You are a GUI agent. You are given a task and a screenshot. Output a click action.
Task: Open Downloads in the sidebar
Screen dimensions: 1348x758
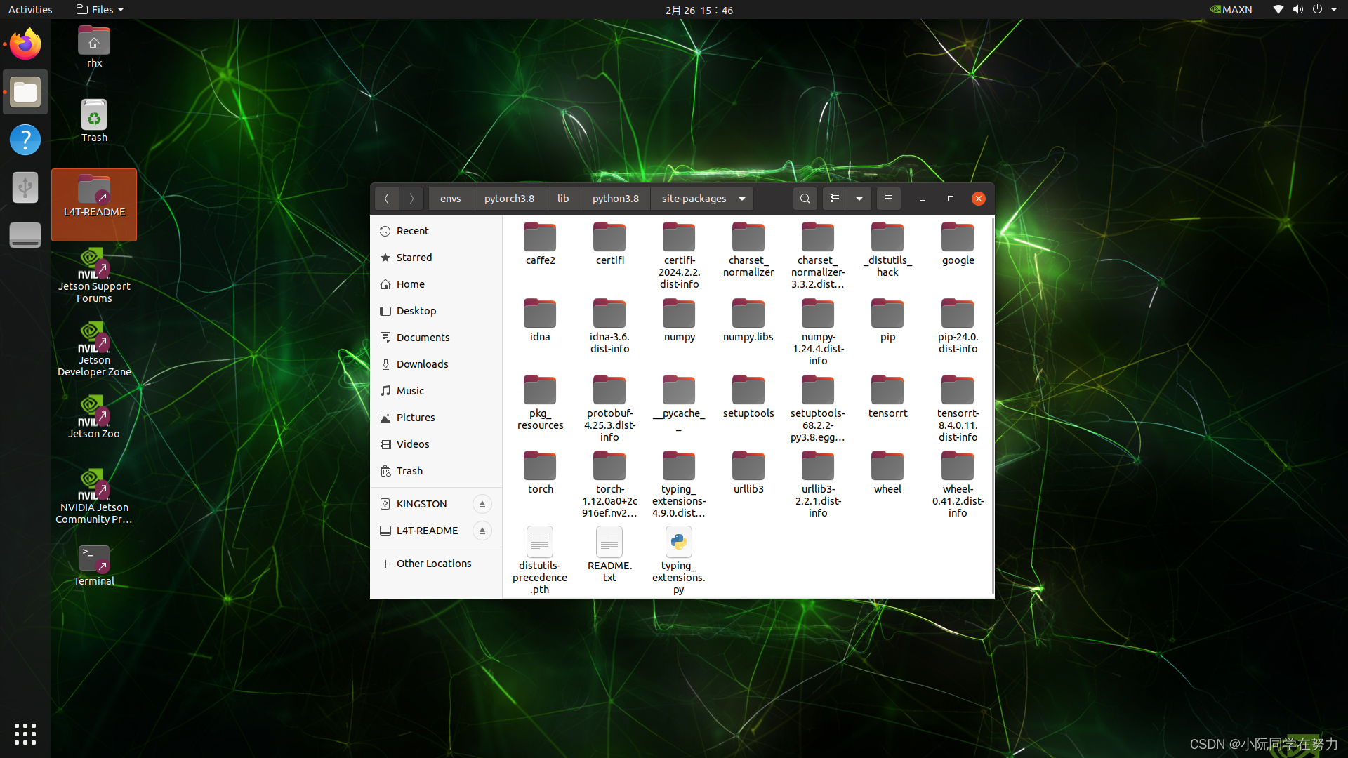pos(436,364)
